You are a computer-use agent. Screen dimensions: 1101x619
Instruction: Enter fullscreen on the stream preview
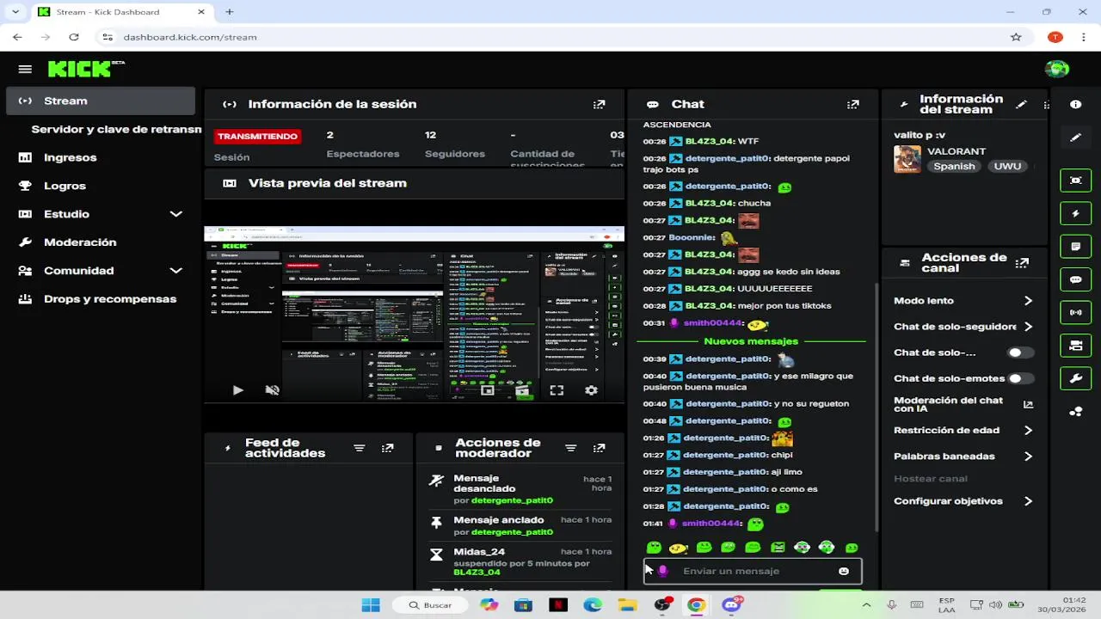point(557,390)
